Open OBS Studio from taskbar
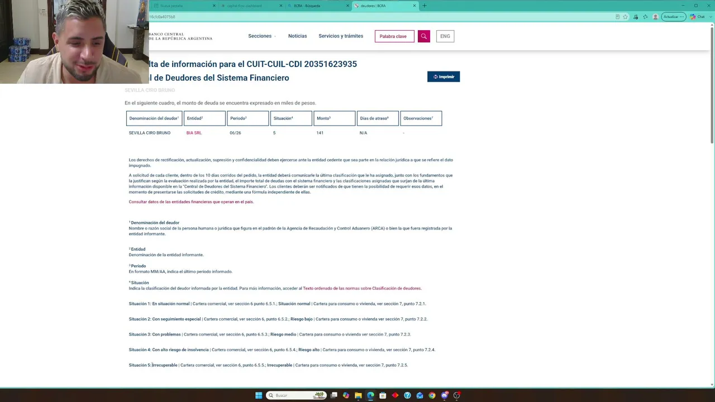 [456, 395]
